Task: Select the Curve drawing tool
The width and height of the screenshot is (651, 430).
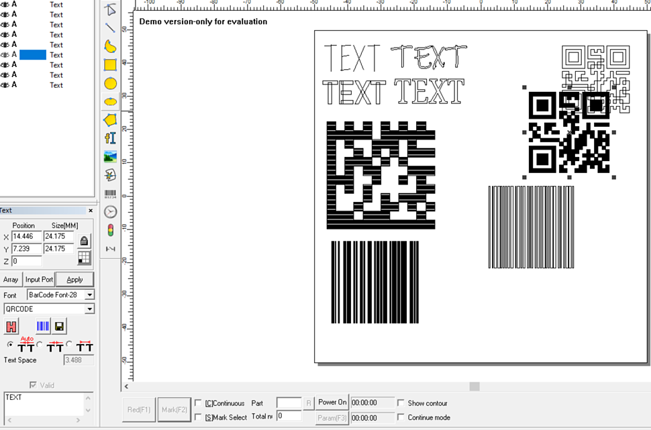Action: click(x=110, y=46)
